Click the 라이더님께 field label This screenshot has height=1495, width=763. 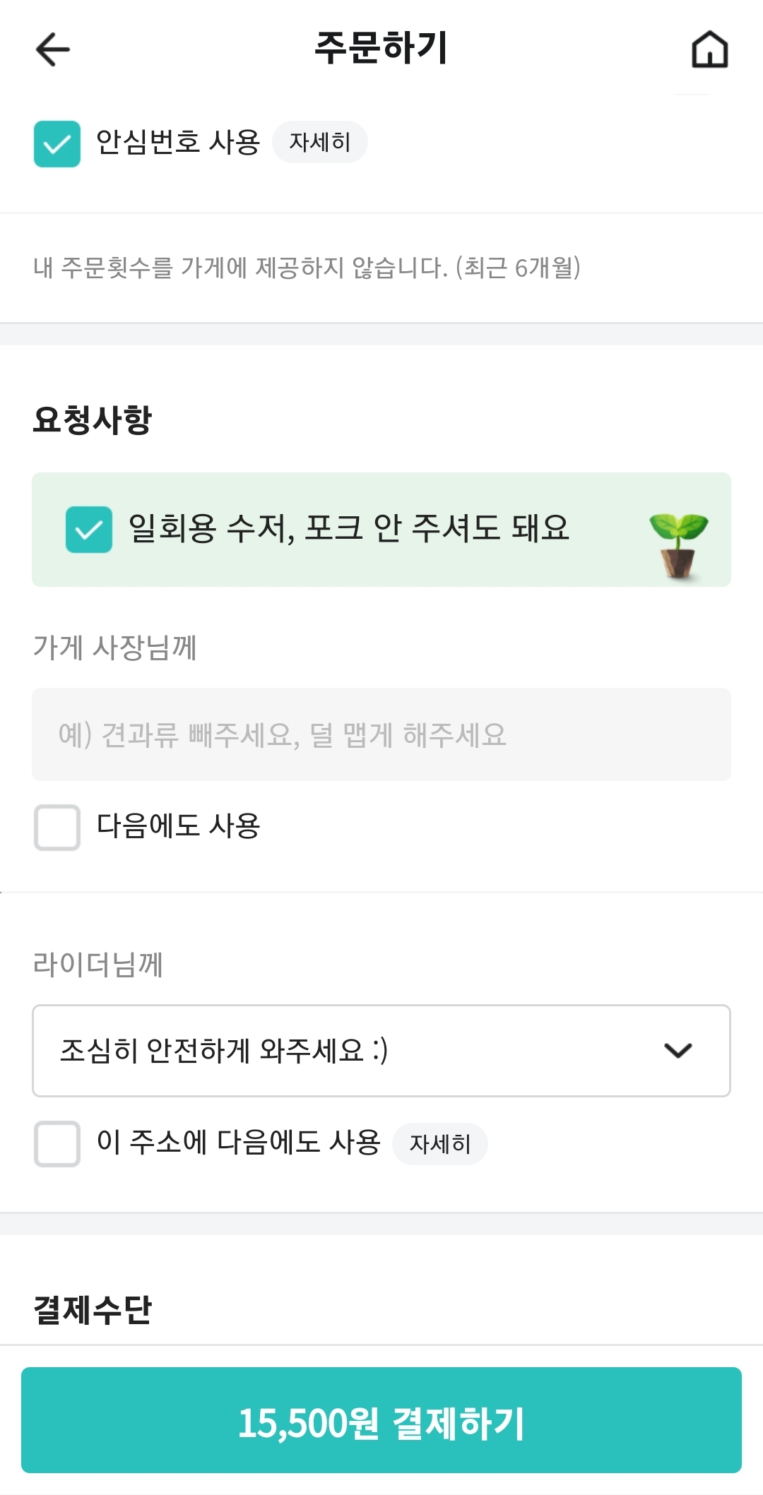98,964
